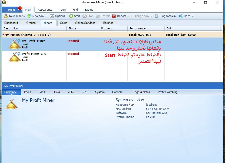Click the Restart icon in toolbar
The height and width of the screenshot is (163, 225).
coord(98,16)
